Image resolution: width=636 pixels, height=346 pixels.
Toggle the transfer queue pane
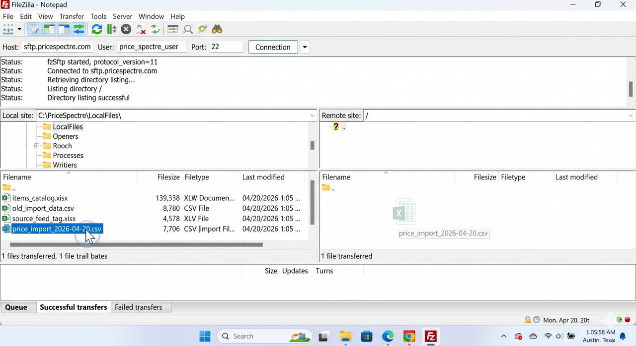click(79, 29)
